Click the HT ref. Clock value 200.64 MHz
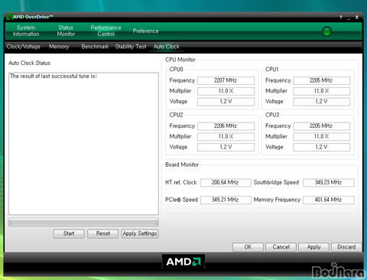This screenshot has height=280, width=367. pyautogui.click(x=226, y=183)
